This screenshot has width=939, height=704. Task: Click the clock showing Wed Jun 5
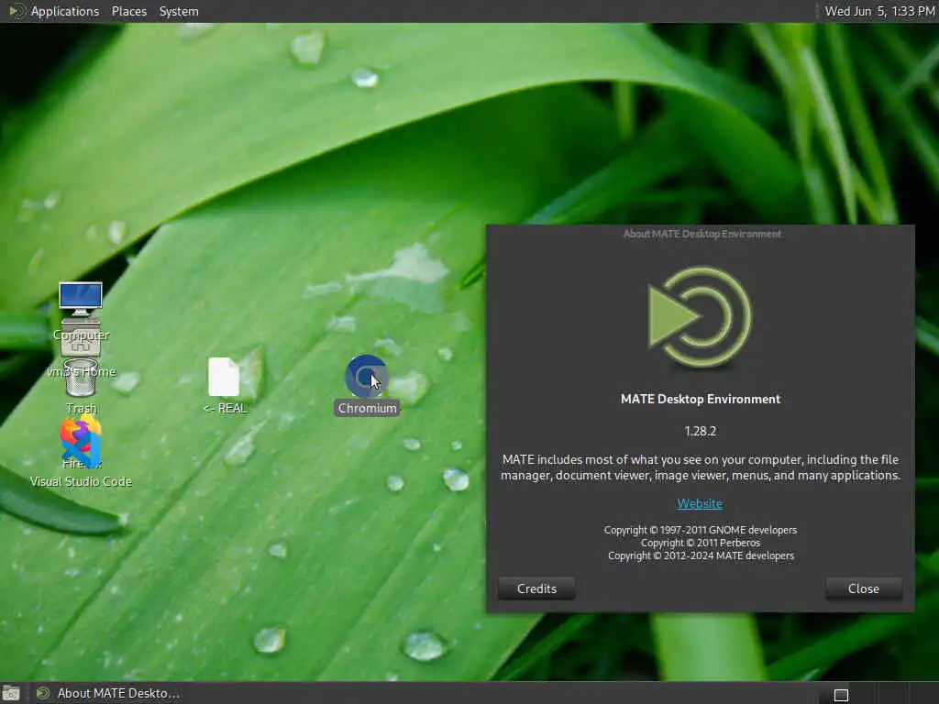879,11
